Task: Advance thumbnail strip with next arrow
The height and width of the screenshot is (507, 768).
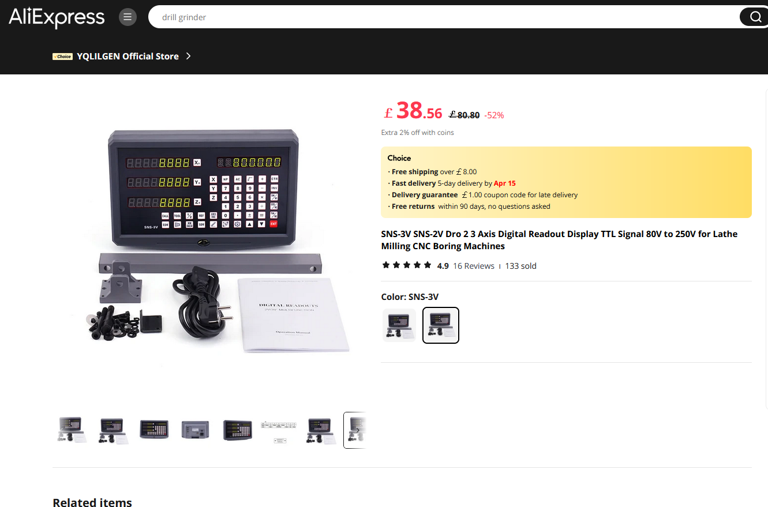Action: click(358, 430)
